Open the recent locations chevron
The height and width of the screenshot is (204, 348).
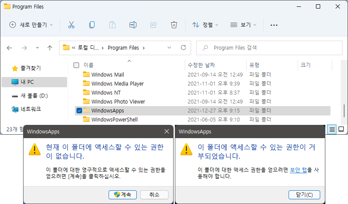pos(37,48)
